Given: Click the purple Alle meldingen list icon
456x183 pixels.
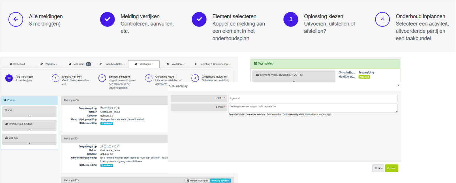Looking at the screenshot, I should (x=9, y=78).
